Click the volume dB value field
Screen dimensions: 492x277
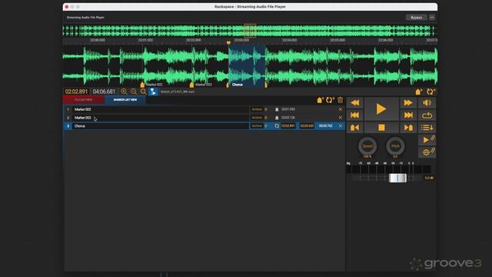coord(429,178)
